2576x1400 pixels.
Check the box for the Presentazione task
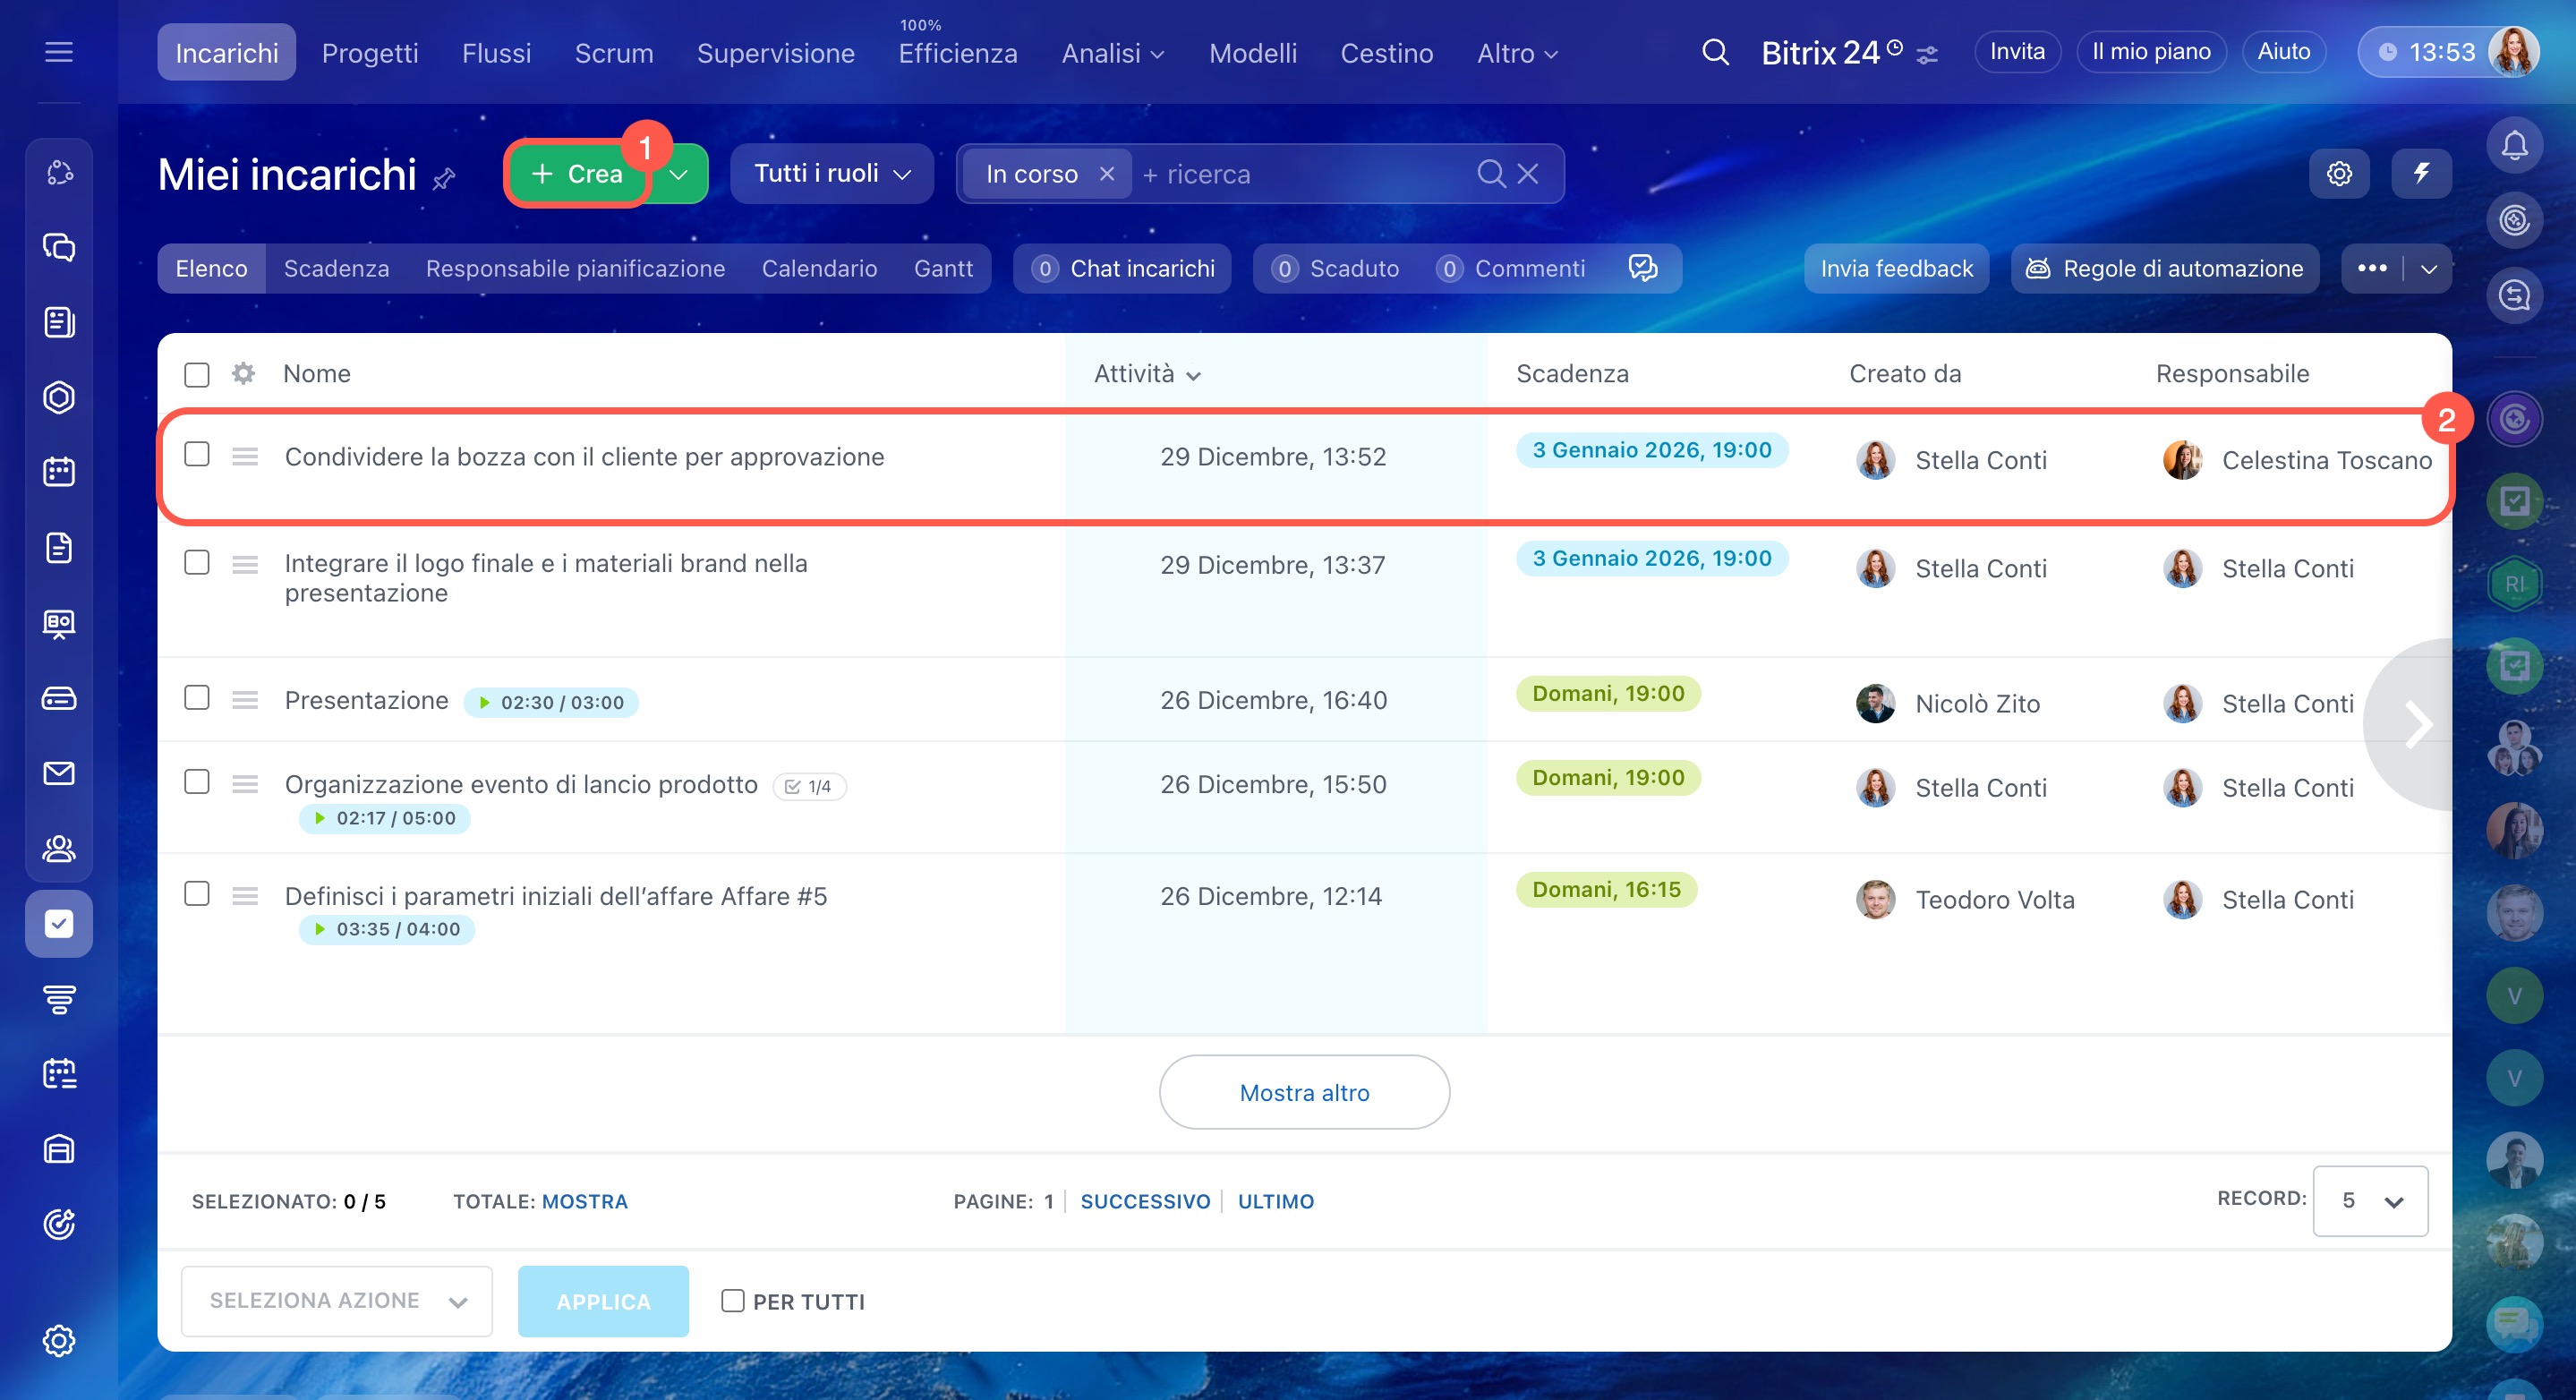click(197, 697)
